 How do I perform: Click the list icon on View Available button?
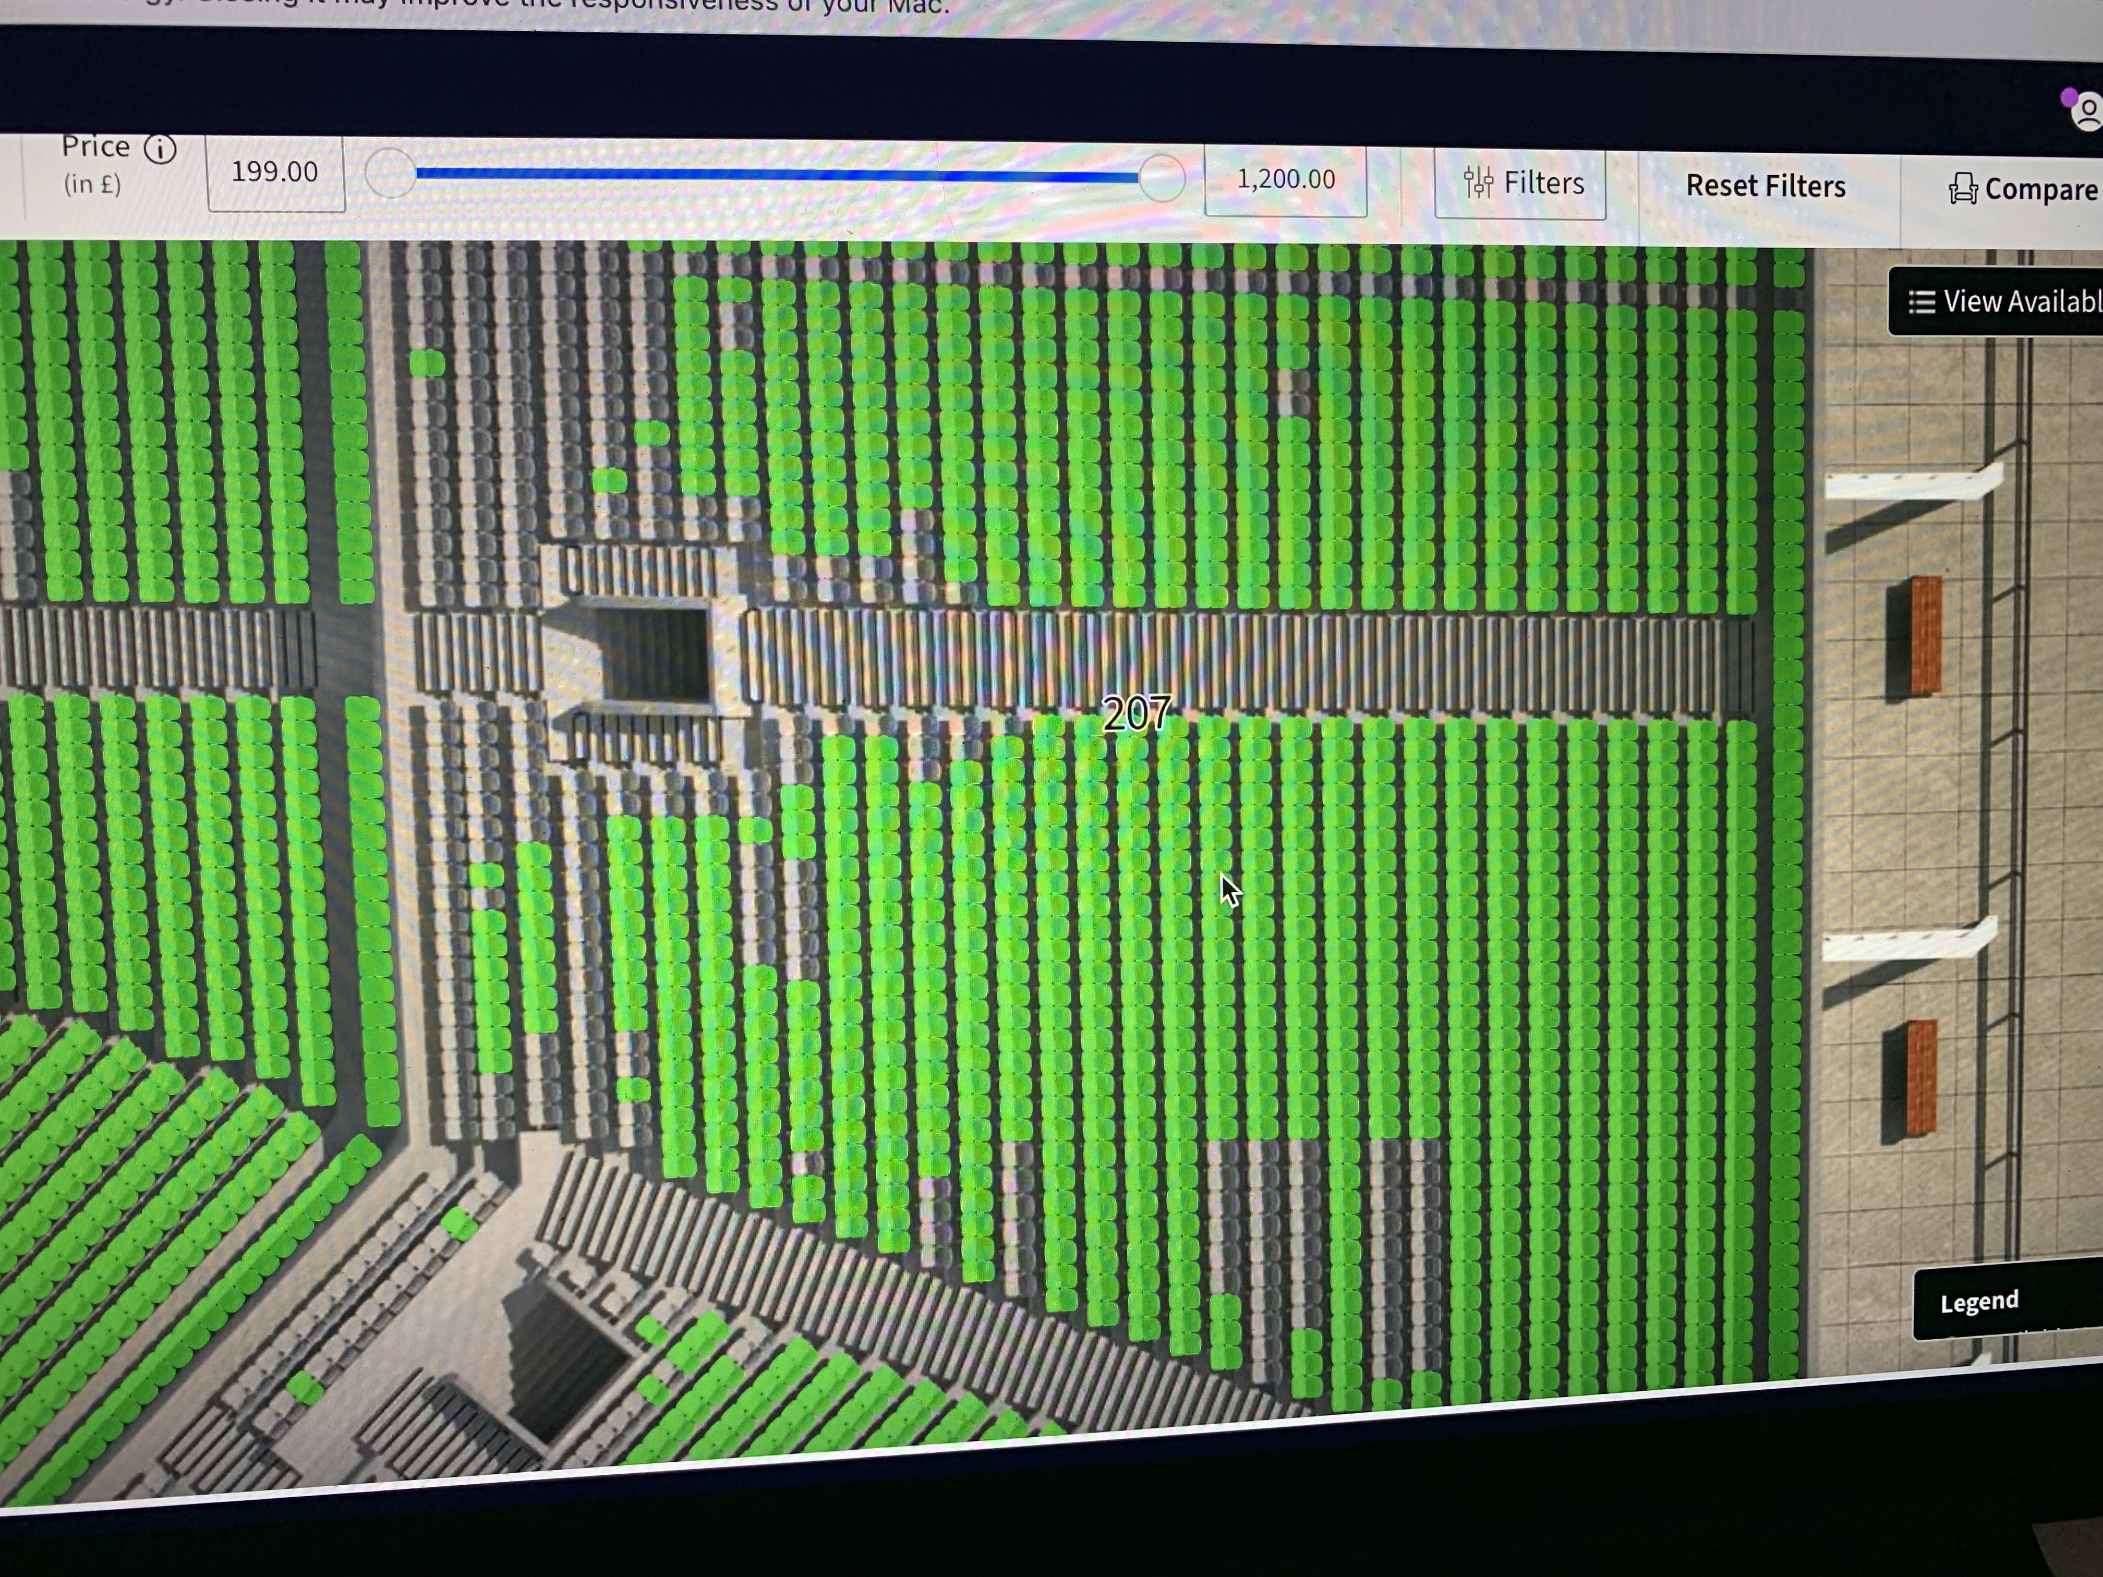coord(1921,302)
